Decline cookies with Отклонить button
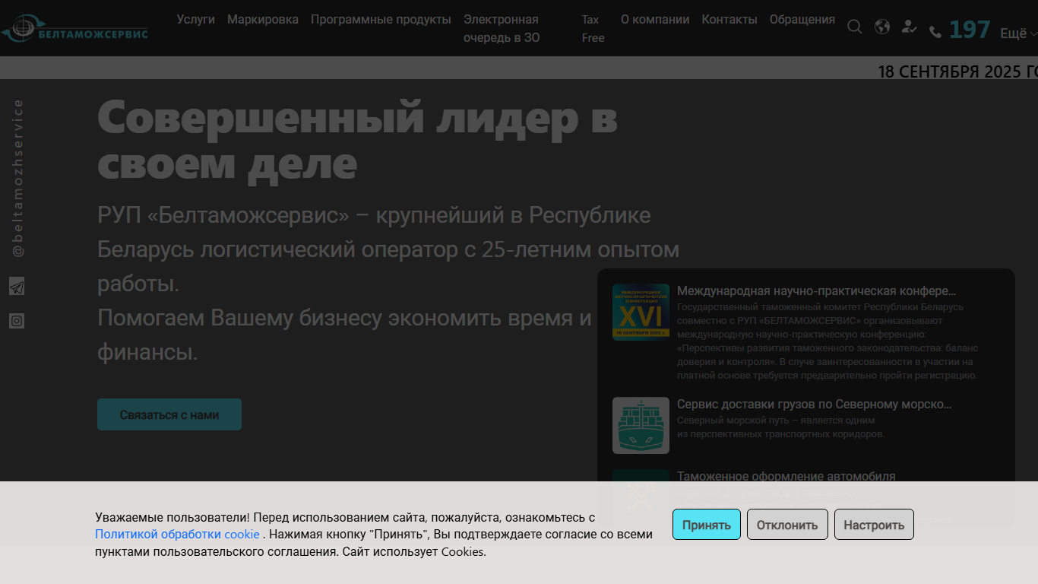The height and width of the screenshot is (584, 1038). coord(787,525)
